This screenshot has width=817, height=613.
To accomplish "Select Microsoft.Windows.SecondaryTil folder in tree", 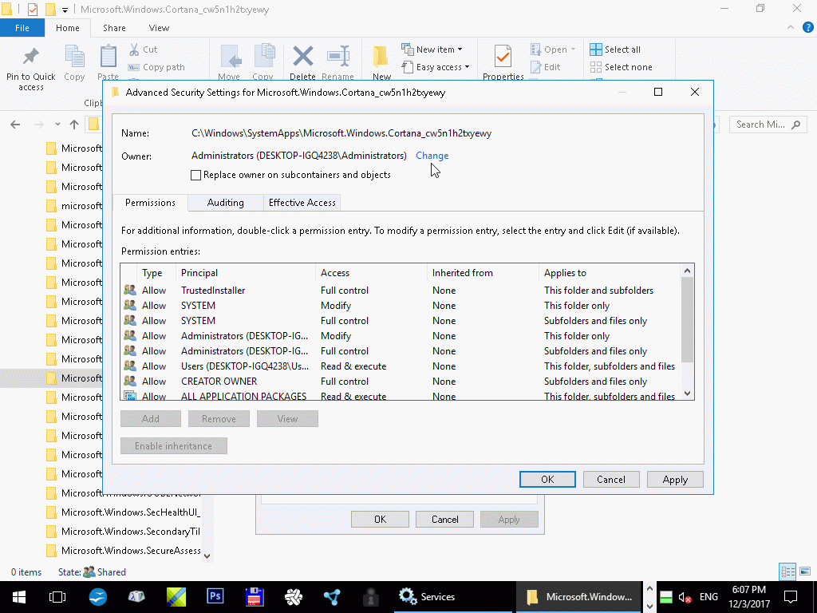I will [123, 532].
